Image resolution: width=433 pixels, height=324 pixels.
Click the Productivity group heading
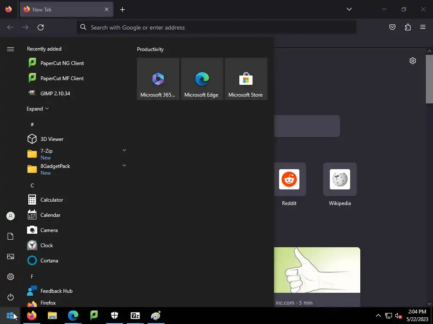pos(150,49)
